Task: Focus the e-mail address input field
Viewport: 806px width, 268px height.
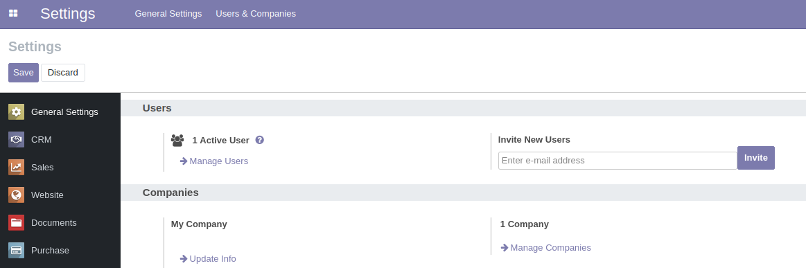Action: [617, 161]
